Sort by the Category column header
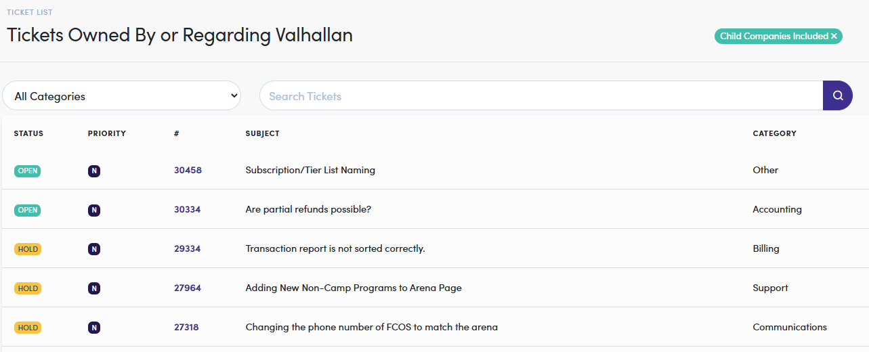The width and height of the screenshot is (869, 352). 774,134
